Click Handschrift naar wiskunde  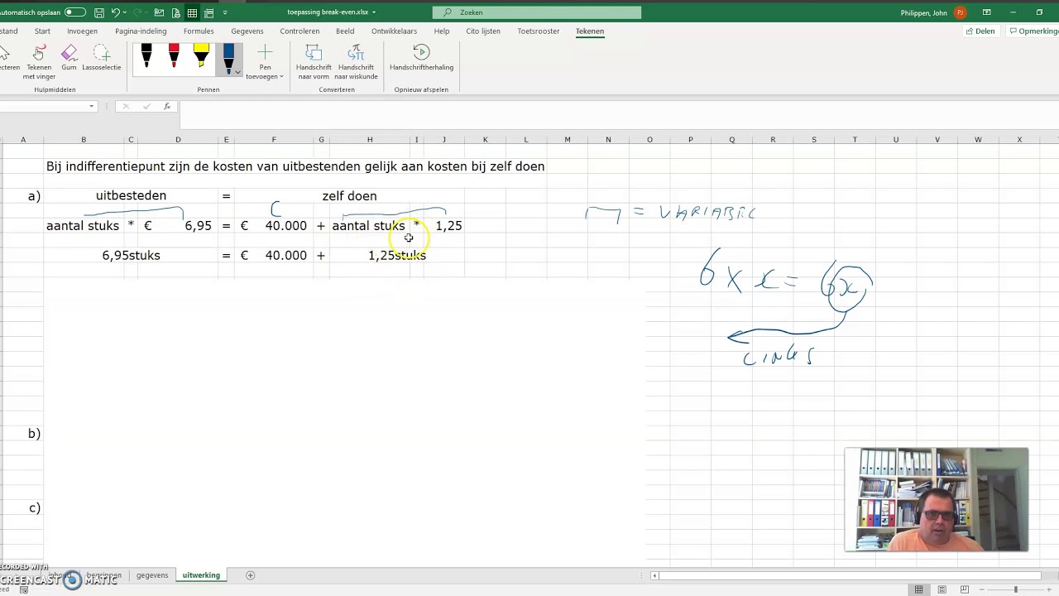coord(356,62)
